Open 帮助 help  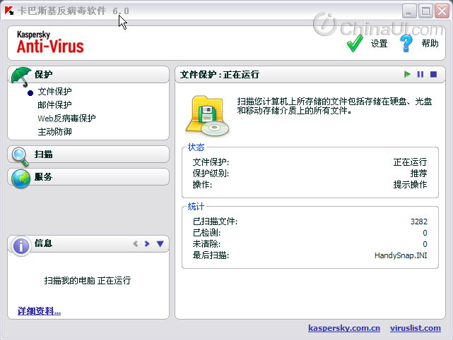430,43
